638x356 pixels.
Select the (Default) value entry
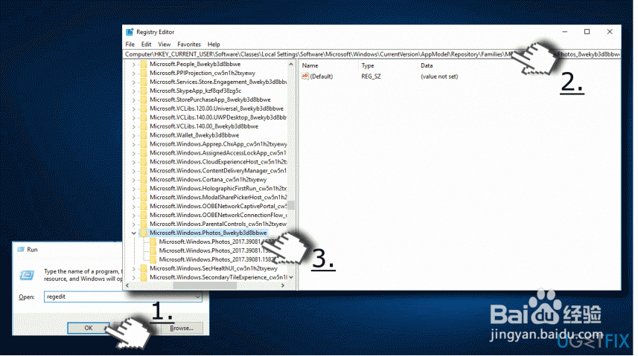(x=321, y=77)
